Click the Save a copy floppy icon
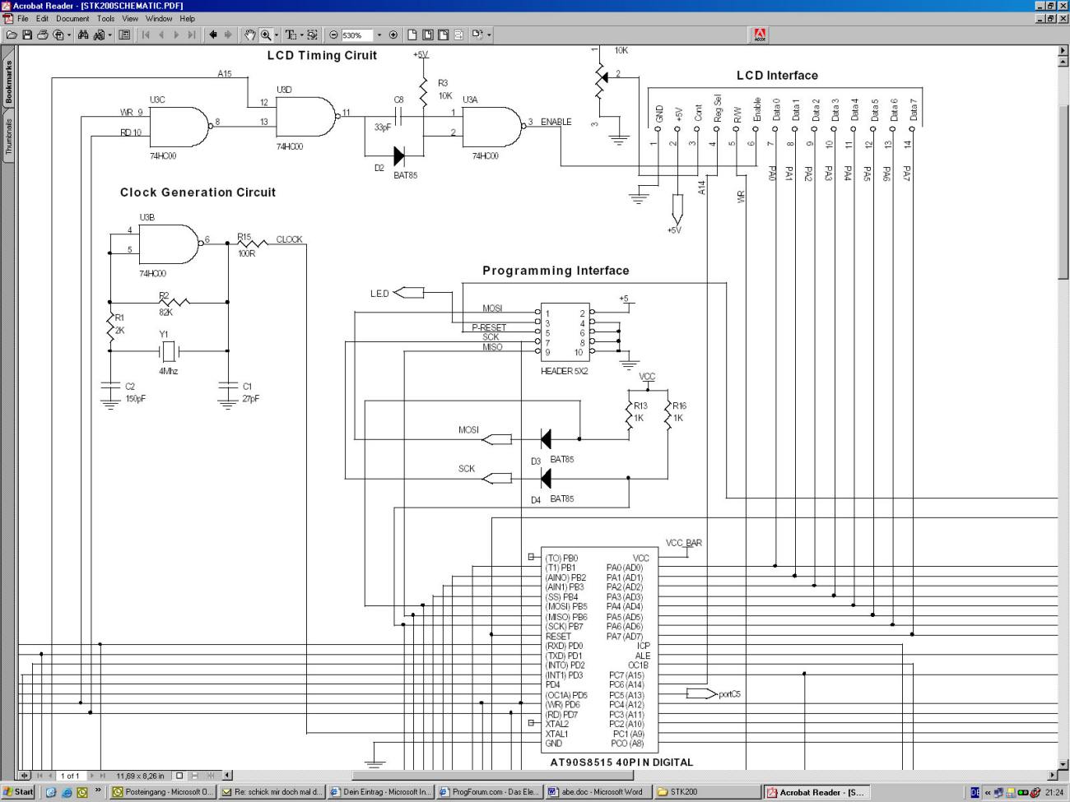The height and width of the screenshot is (802, 1070). (x=27, y=35)
